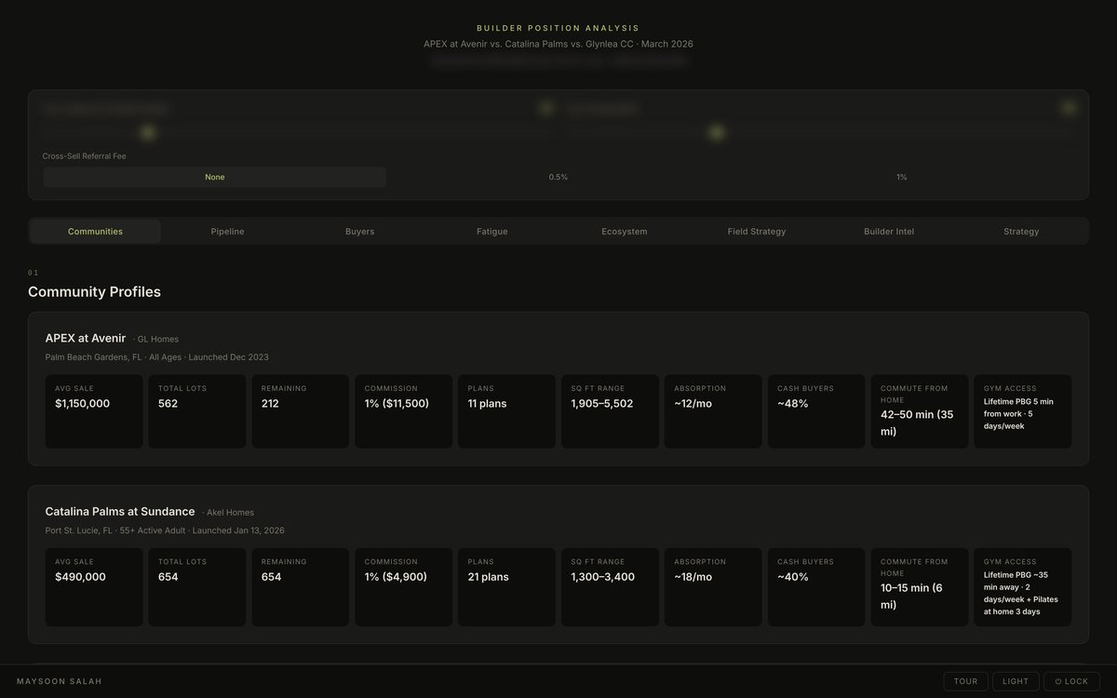Select Catalina commission 1% ($4,900)

(396, 577)
